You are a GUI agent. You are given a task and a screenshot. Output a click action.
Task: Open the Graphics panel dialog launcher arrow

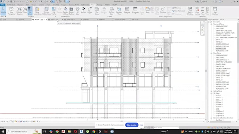tap(56, 17)
